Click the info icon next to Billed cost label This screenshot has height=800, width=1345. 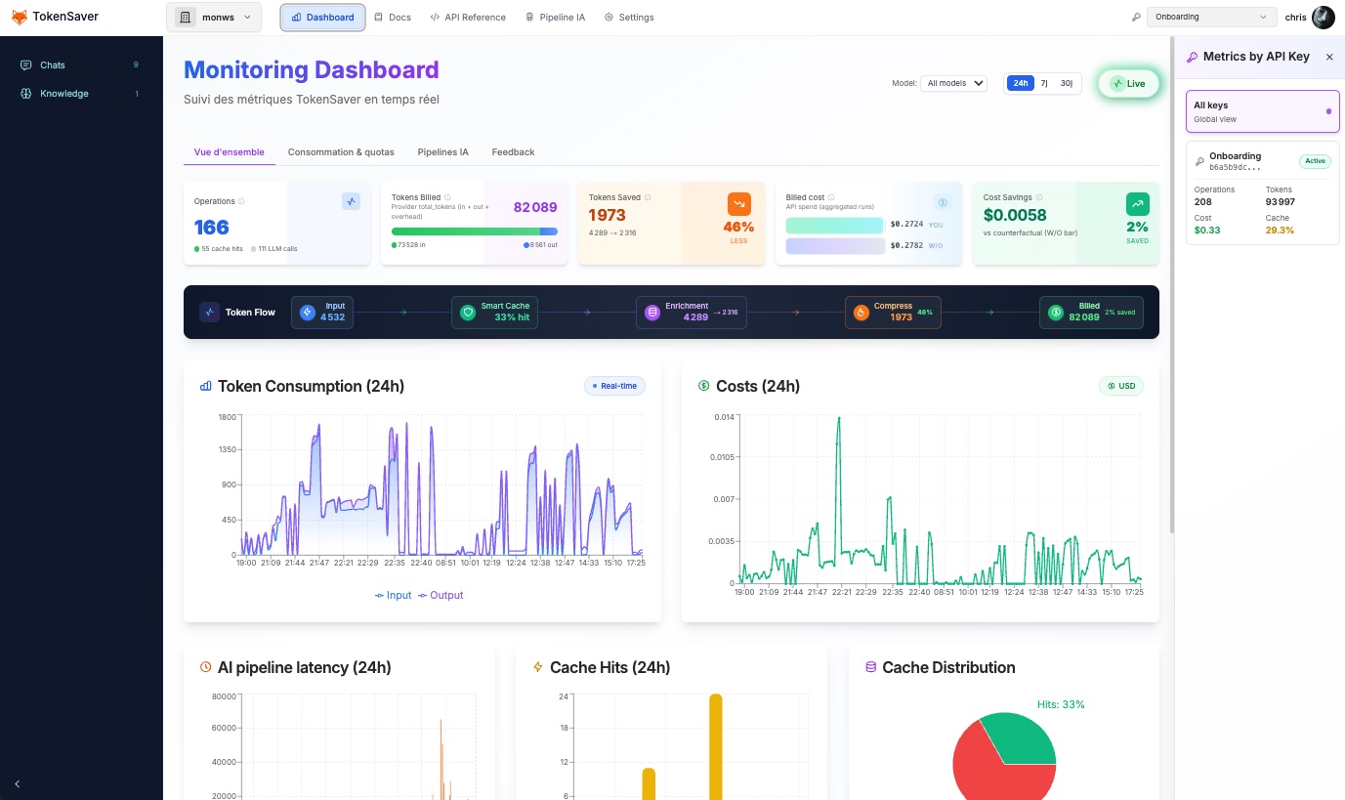pyautogui.click(x=833, y=197)
